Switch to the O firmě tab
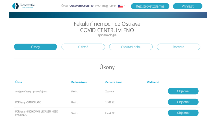216x121 pixels. pos(83,47)
